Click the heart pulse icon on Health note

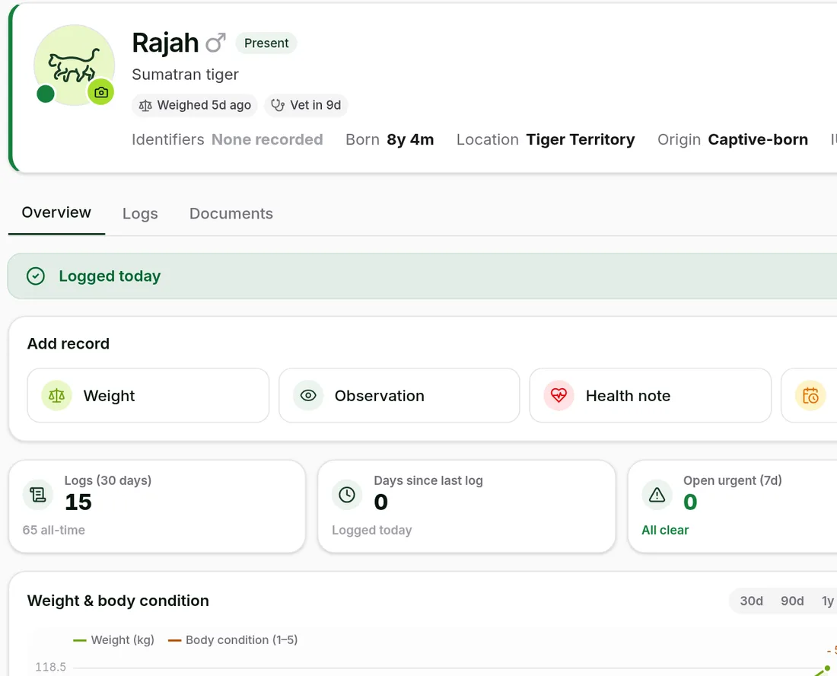(559, 396)
